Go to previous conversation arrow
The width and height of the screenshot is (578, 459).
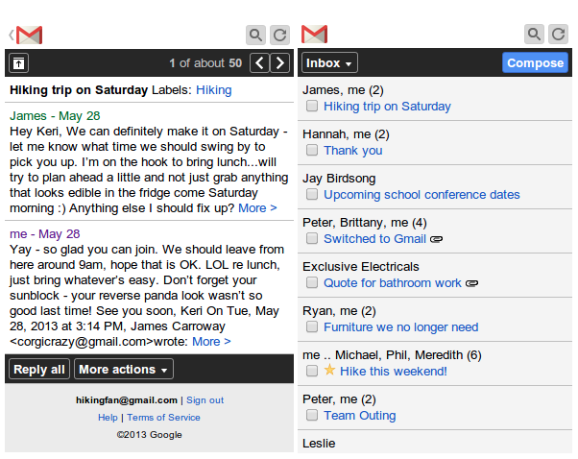[259, 63]
